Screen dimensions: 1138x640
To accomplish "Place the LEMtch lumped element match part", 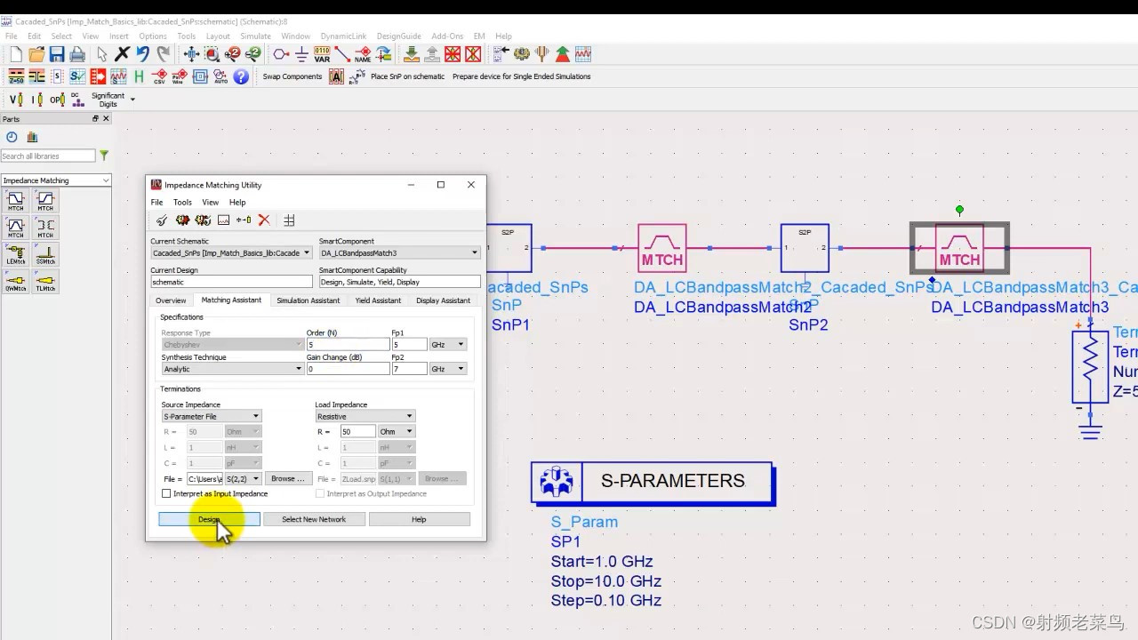I will [16, 254].
